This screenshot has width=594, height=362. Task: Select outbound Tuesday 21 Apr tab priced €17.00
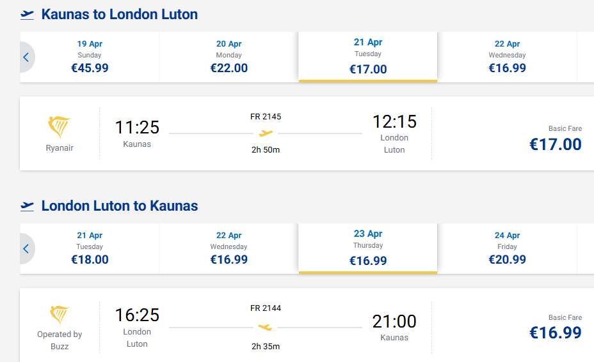pos(368,57)
